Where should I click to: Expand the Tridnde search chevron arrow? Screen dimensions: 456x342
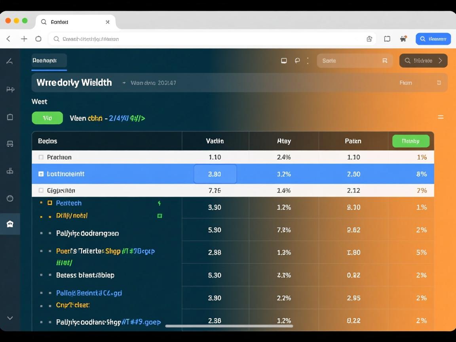(440, 61)
